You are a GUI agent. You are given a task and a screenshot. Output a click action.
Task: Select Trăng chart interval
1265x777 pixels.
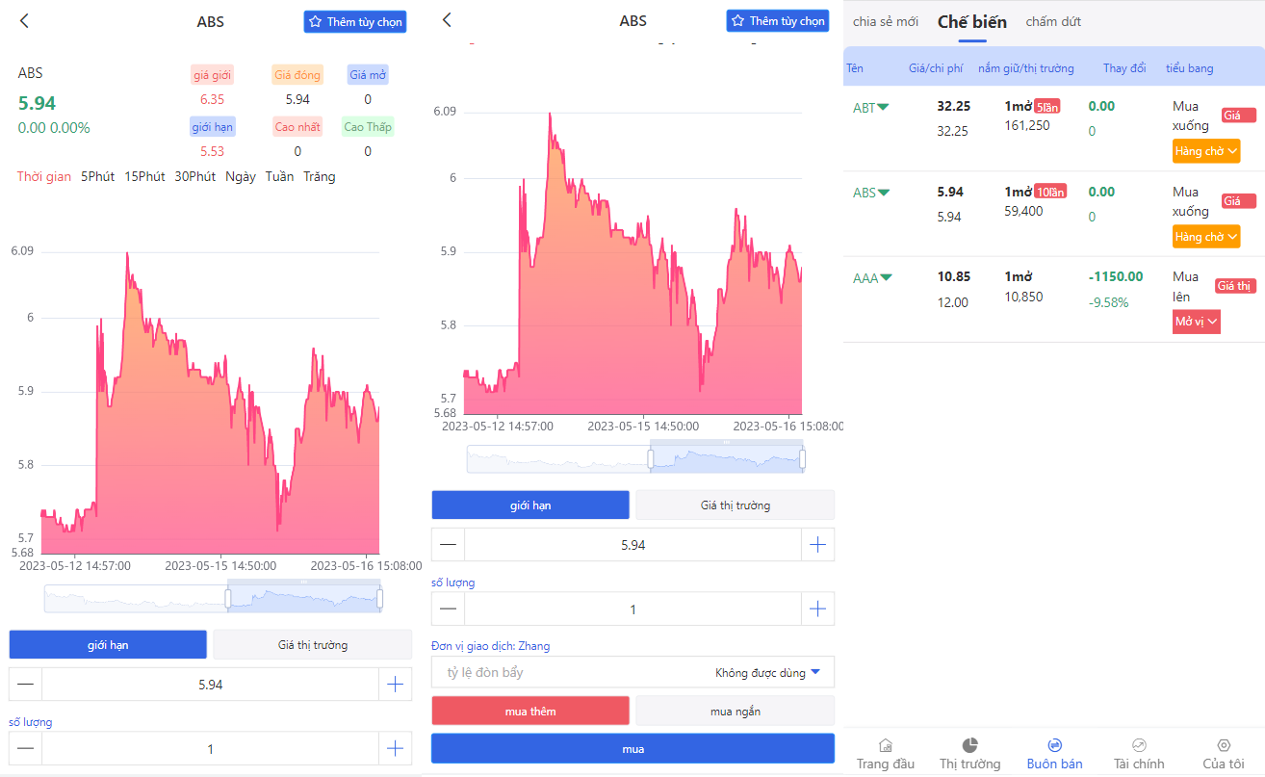(319, 176)
